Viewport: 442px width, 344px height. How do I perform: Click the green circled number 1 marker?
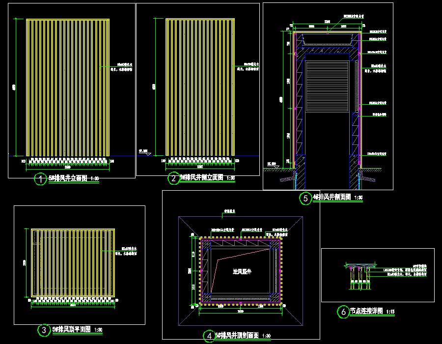pyautogui.click(x=40, y=179)
